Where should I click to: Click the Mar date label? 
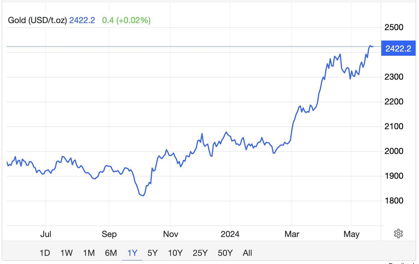click(x=292, y=234)
